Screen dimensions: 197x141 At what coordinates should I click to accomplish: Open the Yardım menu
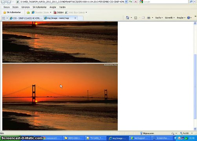[x=62, y=7]
